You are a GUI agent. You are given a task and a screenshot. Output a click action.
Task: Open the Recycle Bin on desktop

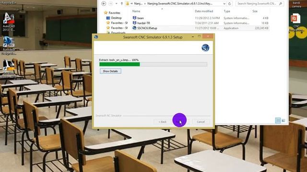[x=9, y=3]
